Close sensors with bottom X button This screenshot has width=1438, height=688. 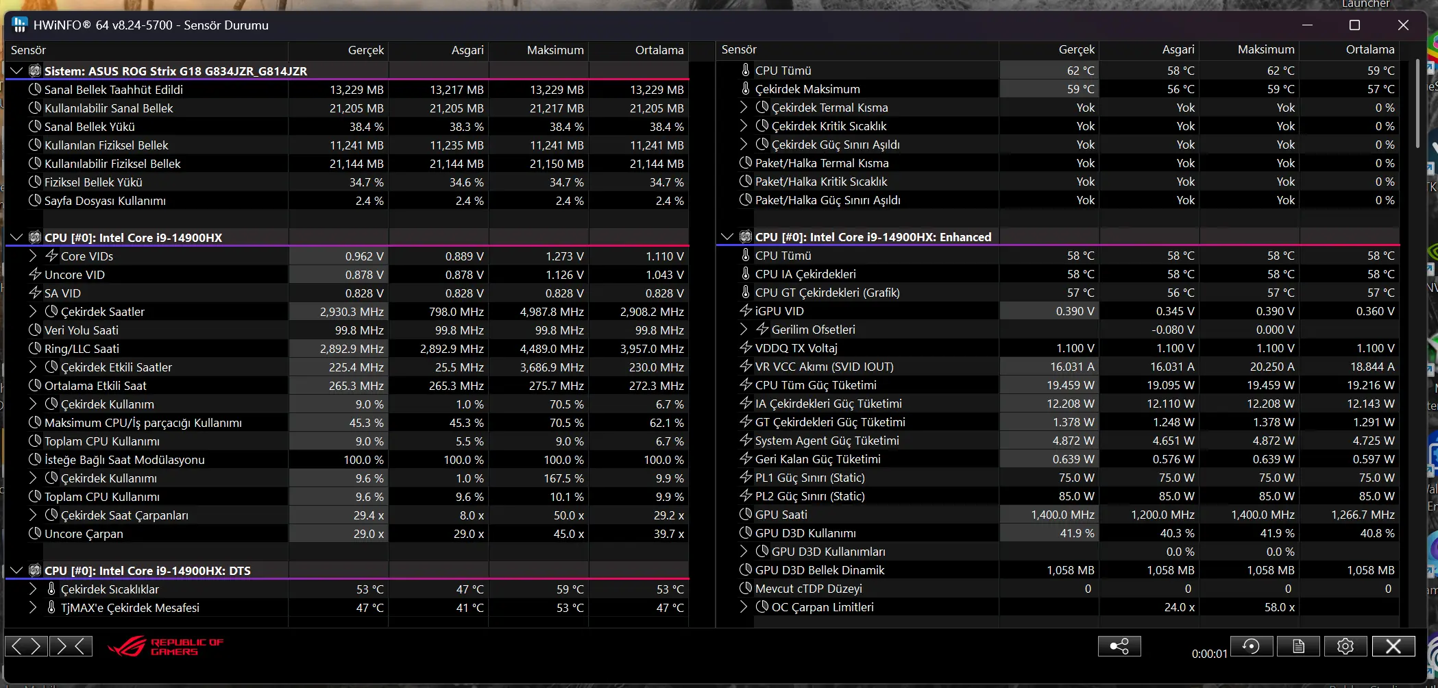1393,646
